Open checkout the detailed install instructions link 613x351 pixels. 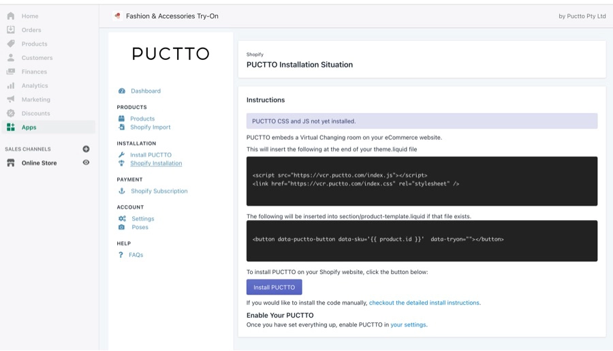pos(424,303)
